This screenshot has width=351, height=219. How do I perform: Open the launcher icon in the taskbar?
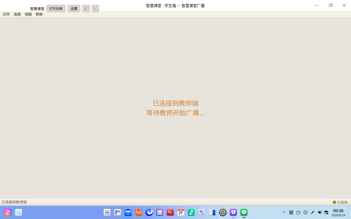[x=8, y=212]
